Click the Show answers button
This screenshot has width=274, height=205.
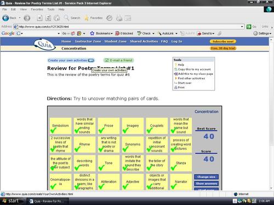[x=206, y=184]
